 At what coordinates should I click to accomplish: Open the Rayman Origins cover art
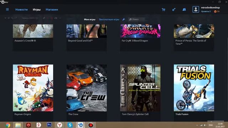[33, 88]
